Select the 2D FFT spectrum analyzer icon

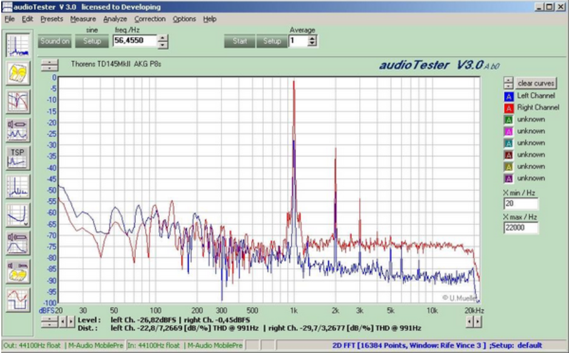18,45
